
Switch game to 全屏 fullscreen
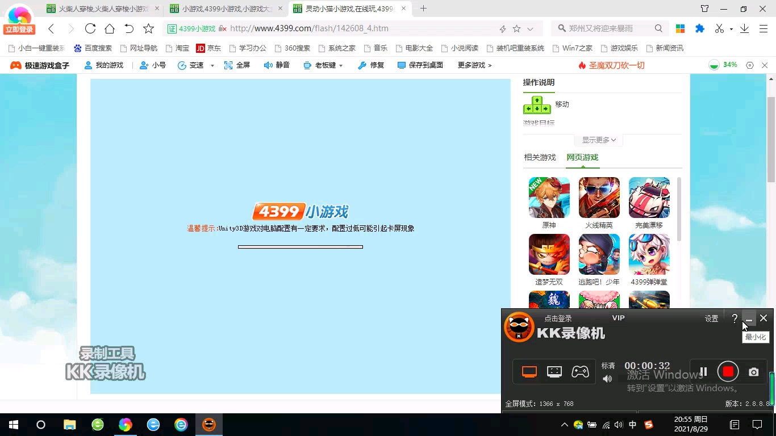pos(237,65)
